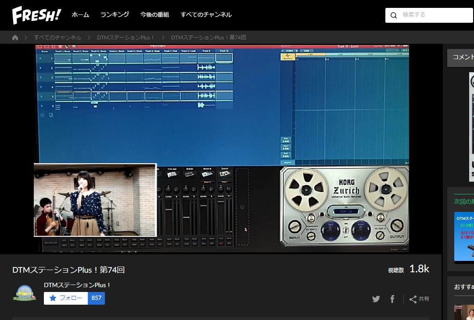Click the Zurich INPUT knob
This screenshot has width=474, height=320.
point(295,226)
